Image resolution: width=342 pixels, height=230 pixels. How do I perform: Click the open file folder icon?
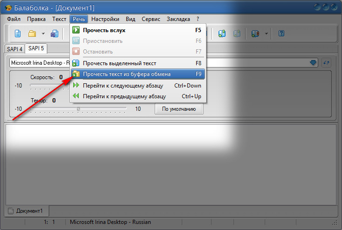32,34
